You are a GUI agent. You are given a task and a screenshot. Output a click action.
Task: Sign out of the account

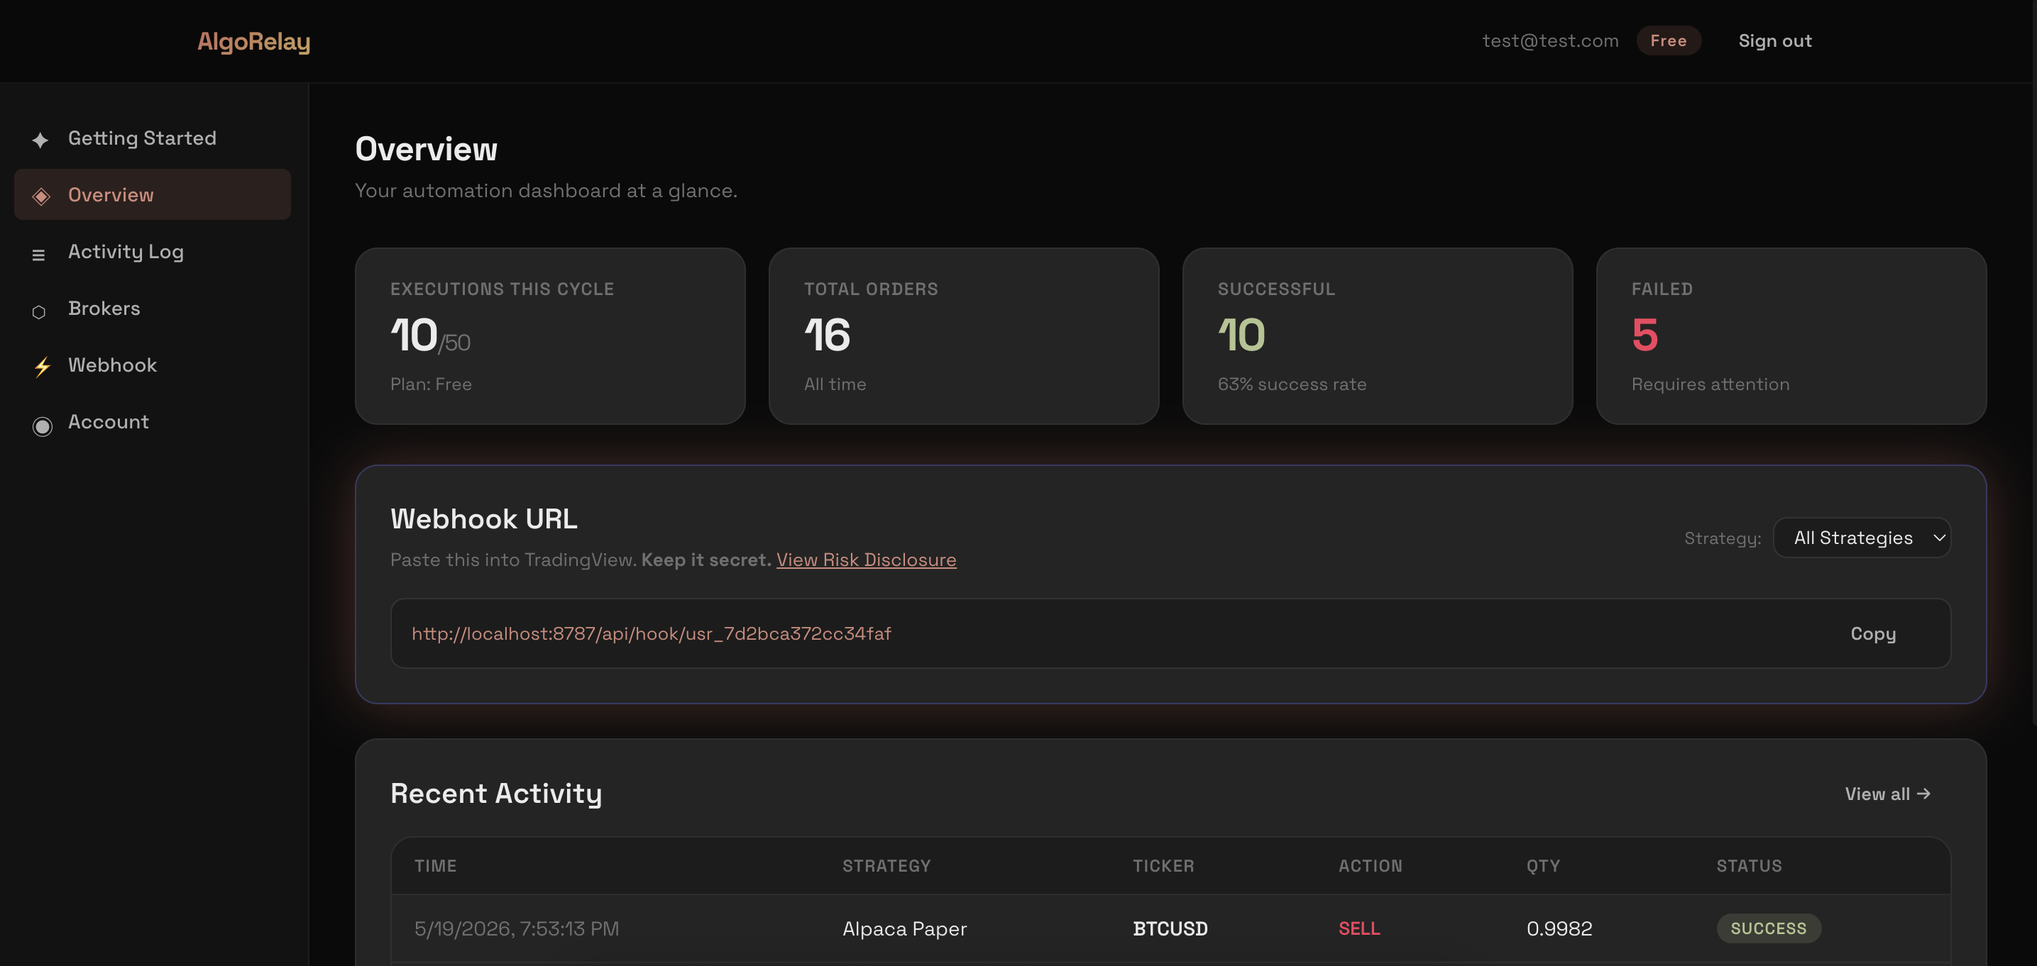[1774, 40]
